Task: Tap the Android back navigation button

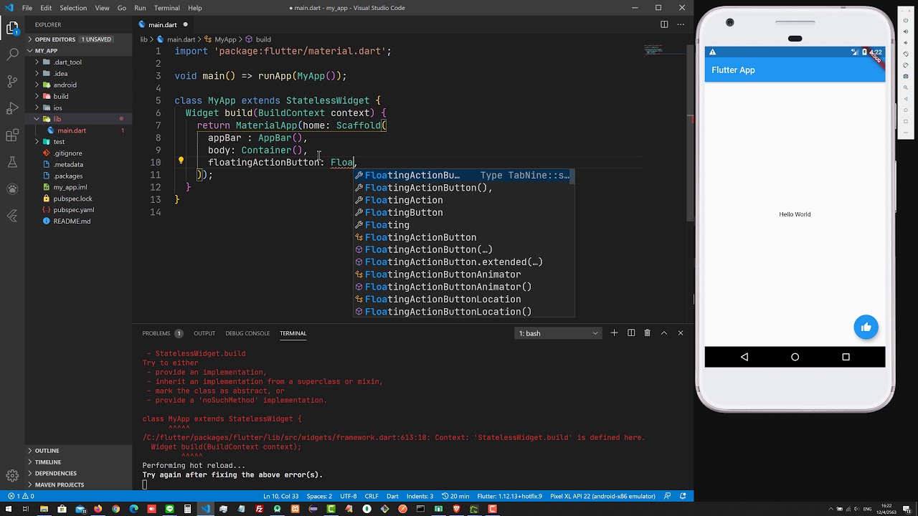Action: (x=744, y=357)
